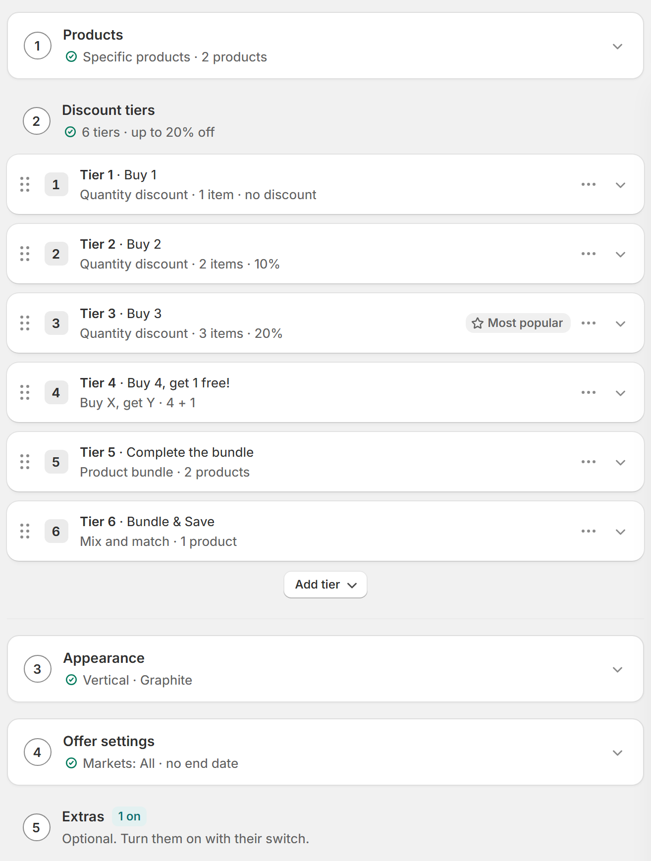
Task: Open the three-dot menu for Tier 1
Action: (589, 184)
